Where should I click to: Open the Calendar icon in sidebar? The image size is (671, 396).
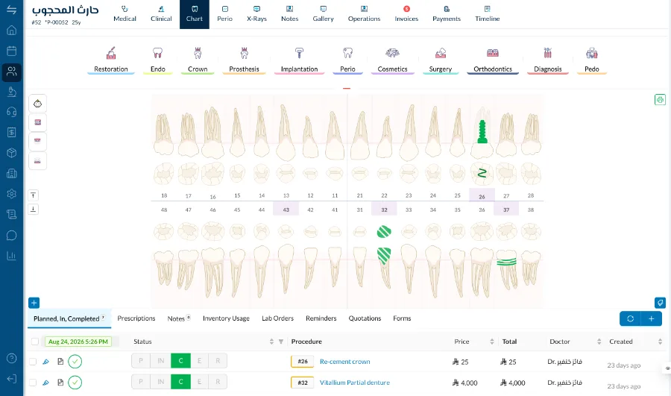tap(11, 51)
